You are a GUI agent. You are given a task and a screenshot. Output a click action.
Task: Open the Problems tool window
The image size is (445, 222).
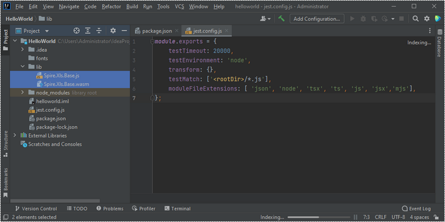pos(110,209)
